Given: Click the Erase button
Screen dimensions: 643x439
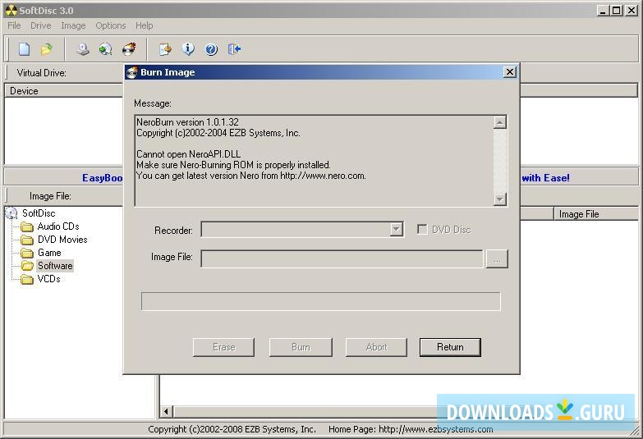Looking at the screenshot, I should 223,347.
